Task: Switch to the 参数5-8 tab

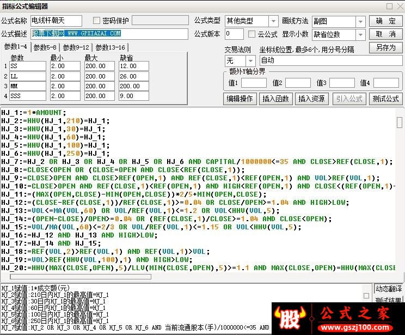Action: pos(45,47)
